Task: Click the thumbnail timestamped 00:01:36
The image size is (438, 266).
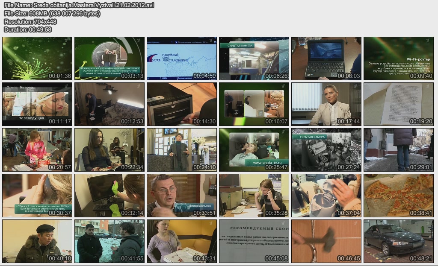Action: point(37,58)
